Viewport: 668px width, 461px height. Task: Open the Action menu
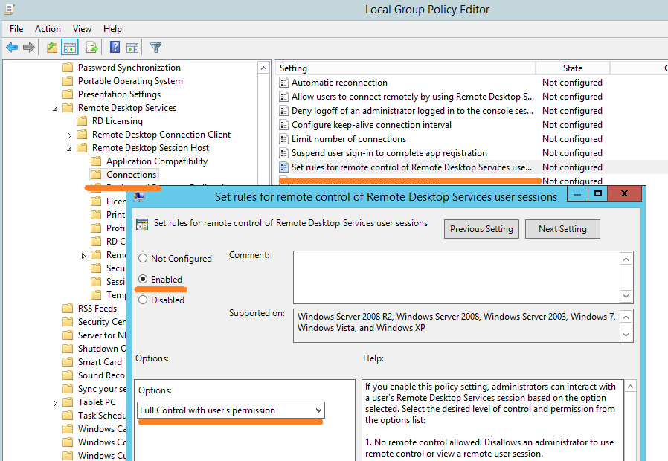coord(48,29)
